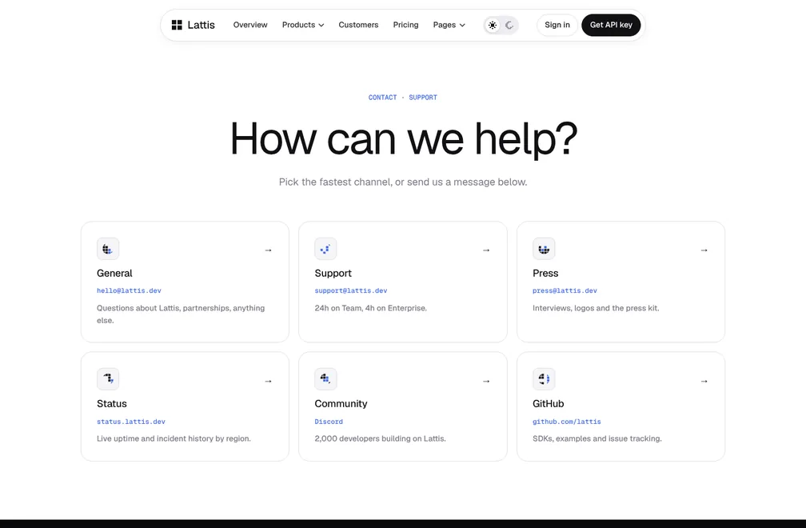The image size is (806, 528).
Task: Expand the Pages dropdown menu
Action: 449,25
